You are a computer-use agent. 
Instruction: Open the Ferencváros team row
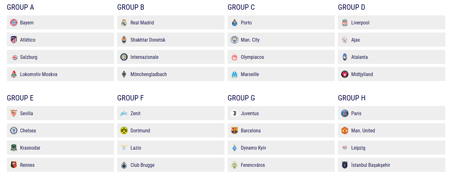[x=281, y=165]
